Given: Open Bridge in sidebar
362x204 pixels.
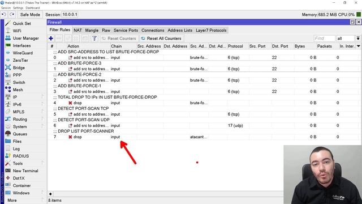Looking at the screenshot, I should tap(19, 68).
